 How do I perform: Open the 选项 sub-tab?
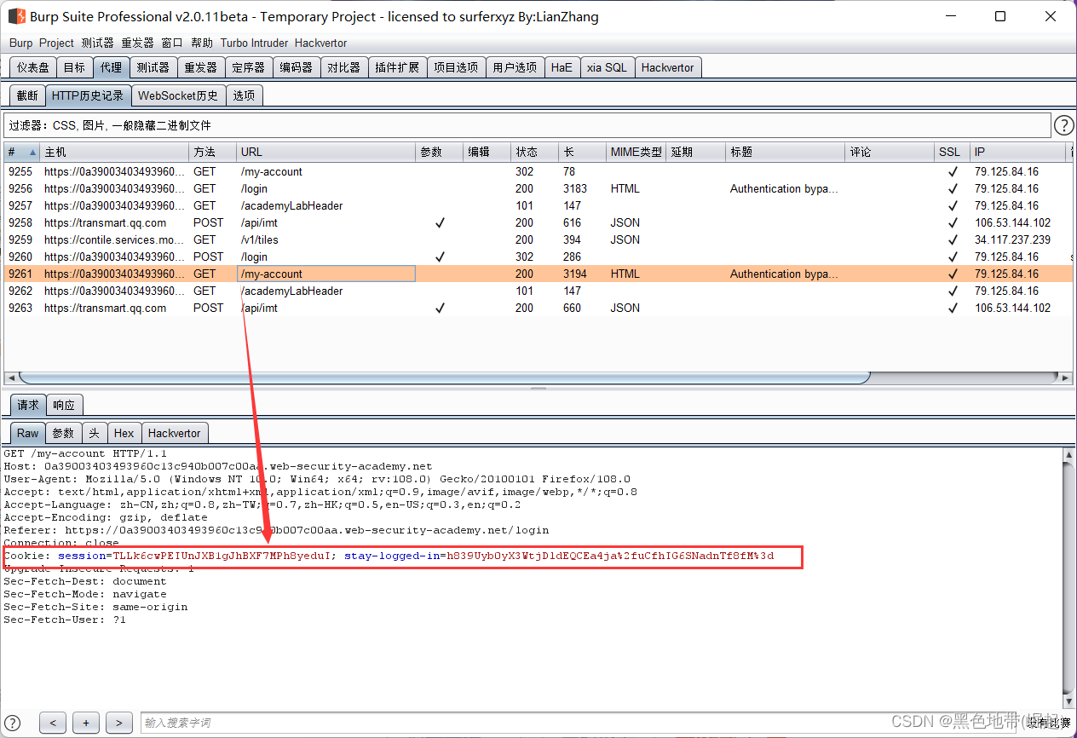[244, 95]
